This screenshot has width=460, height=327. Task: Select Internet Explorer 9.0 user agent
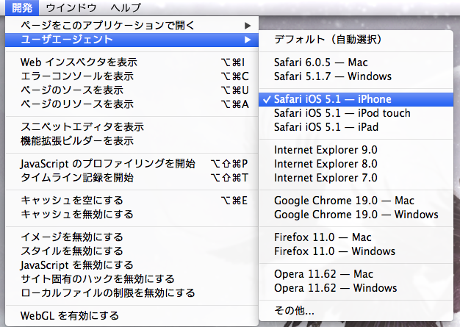pos(356,150)
